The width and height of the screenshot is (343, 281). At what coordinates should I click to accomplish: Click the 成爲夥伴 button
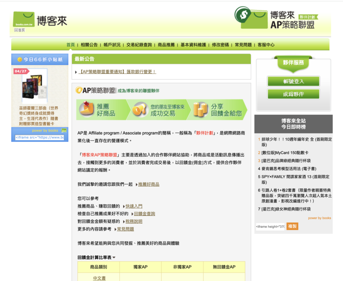click(x=293, y=94)
